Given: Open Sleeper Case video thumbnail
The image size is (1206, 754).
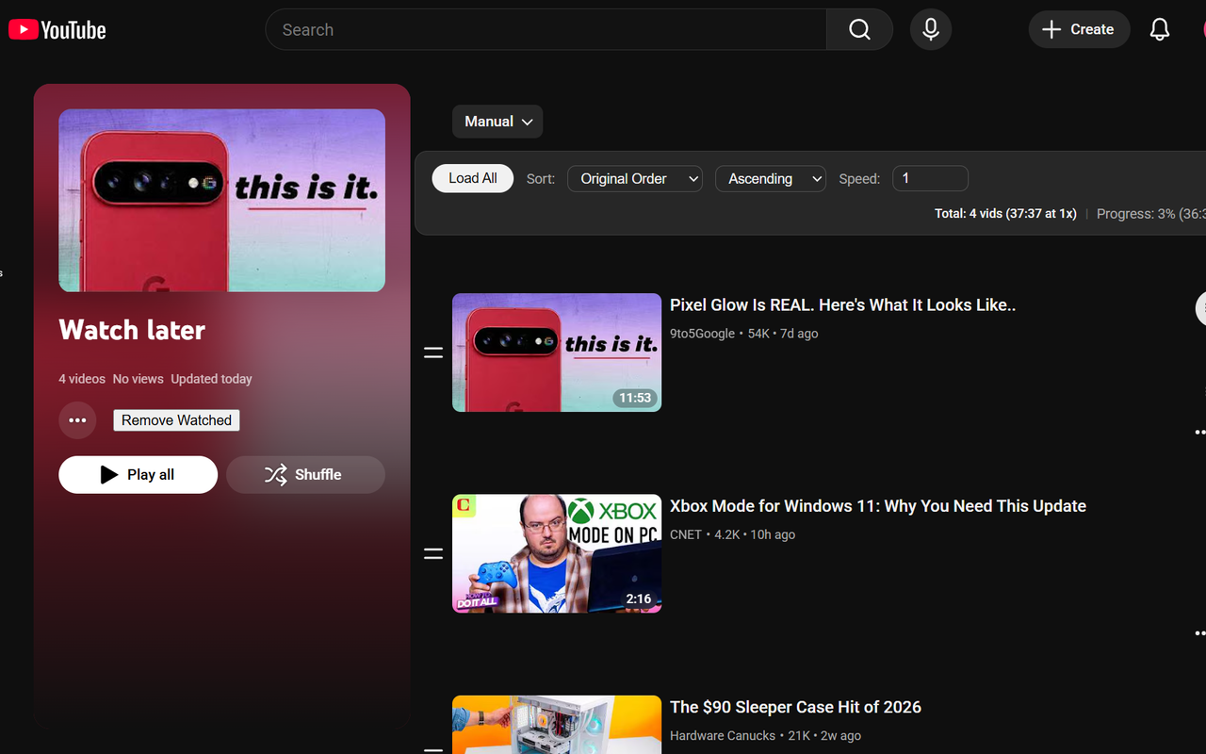Looking at the screenshot, I should [x=557, y=725].
